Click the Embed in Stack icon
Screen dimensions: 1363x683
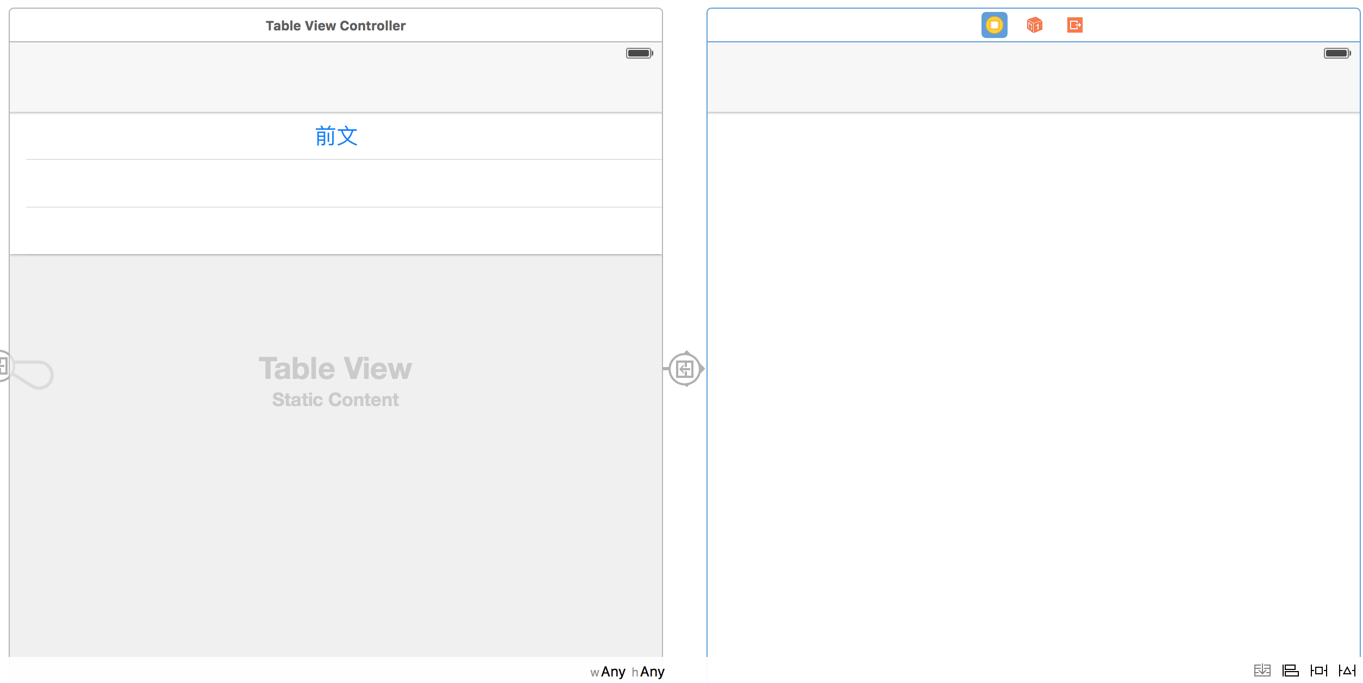point(1262,671)
